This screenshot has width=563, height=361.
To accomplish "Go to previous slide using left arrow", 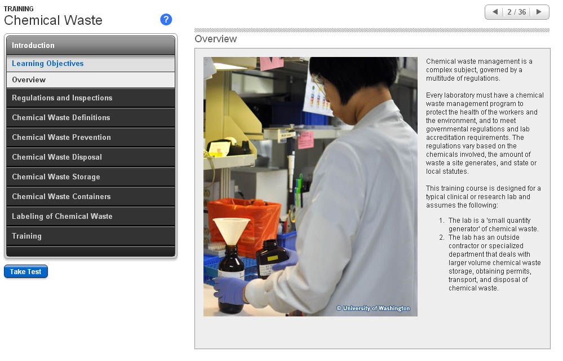I will click(495, 12).
